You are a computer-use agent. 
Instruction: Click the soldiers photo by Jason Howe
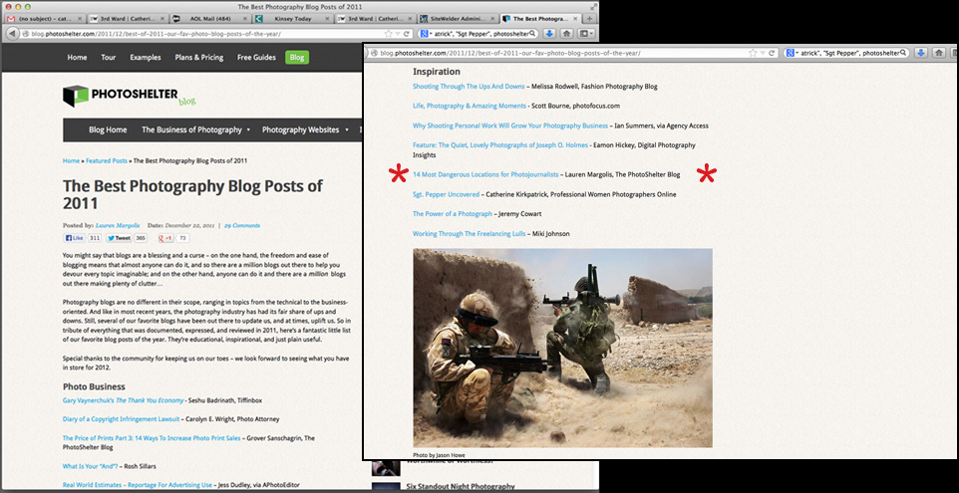pos(562,349)
